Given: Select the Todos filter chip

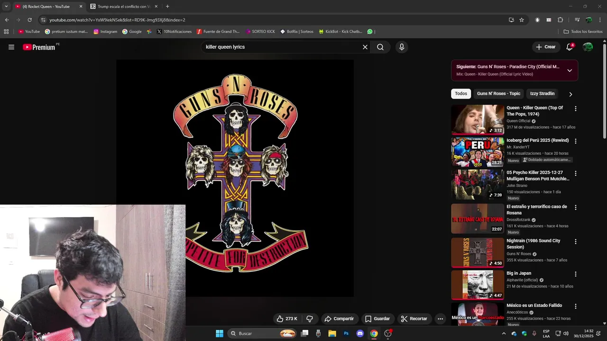Looking at the screenshot, I should coord(461,94).
